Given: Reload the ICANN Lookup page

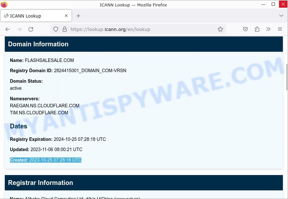Looking at the screenshot, I should [31, 29].
